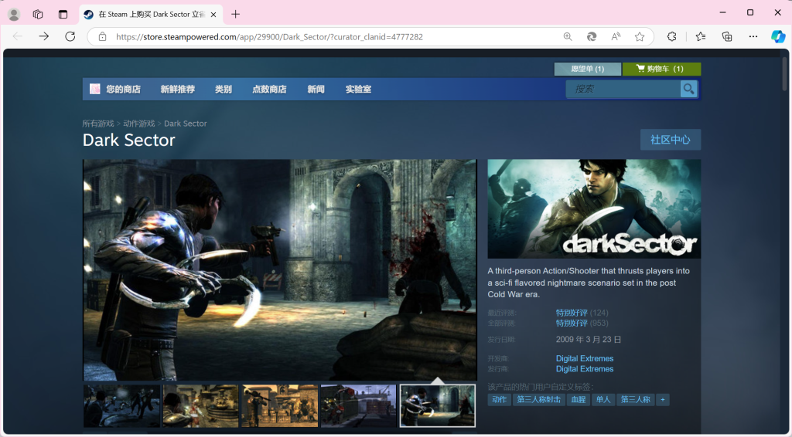Reload the current page
Screen dimensions: 792x437
70,36
